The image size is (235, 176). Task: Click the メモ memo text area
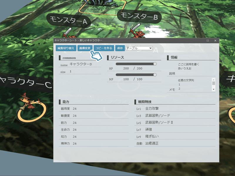[194, 85]
